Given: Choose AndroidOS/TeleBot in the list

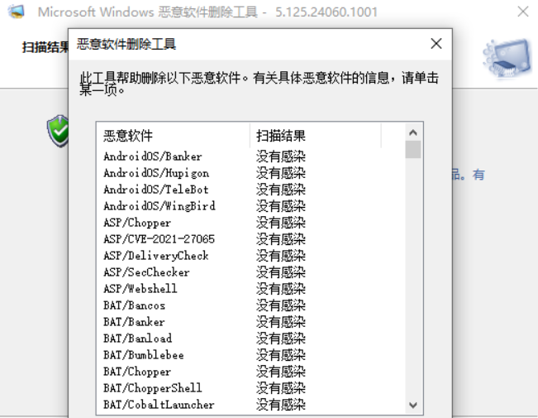Looking at the screenshot, I should coord(156,190).
